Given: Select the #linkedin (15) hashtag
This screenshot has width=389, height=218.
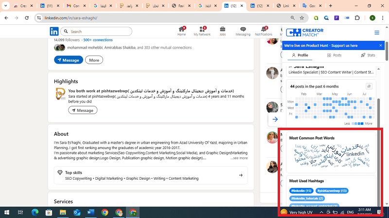Looking at the screenshot, I should click(301, 191).
